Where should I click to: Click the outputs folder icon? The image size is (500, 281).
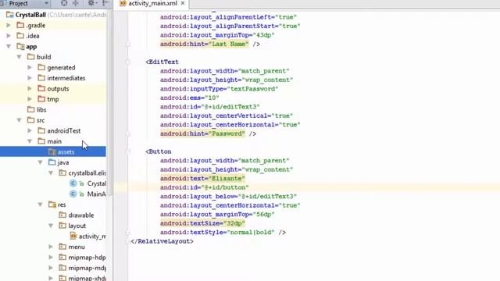click(41, 88)
